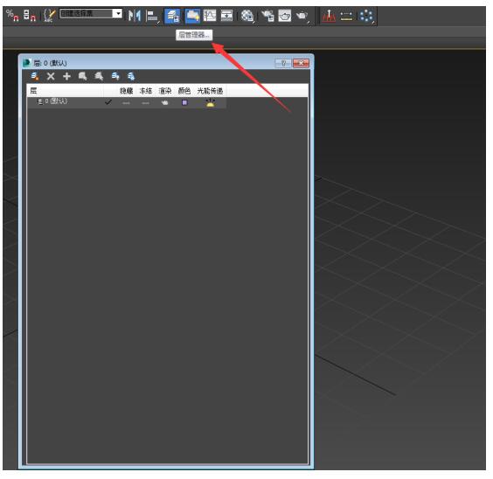The image size is (493, 479).
Task: Toggle the ribbon graphite tools icon
Action: 192,16
